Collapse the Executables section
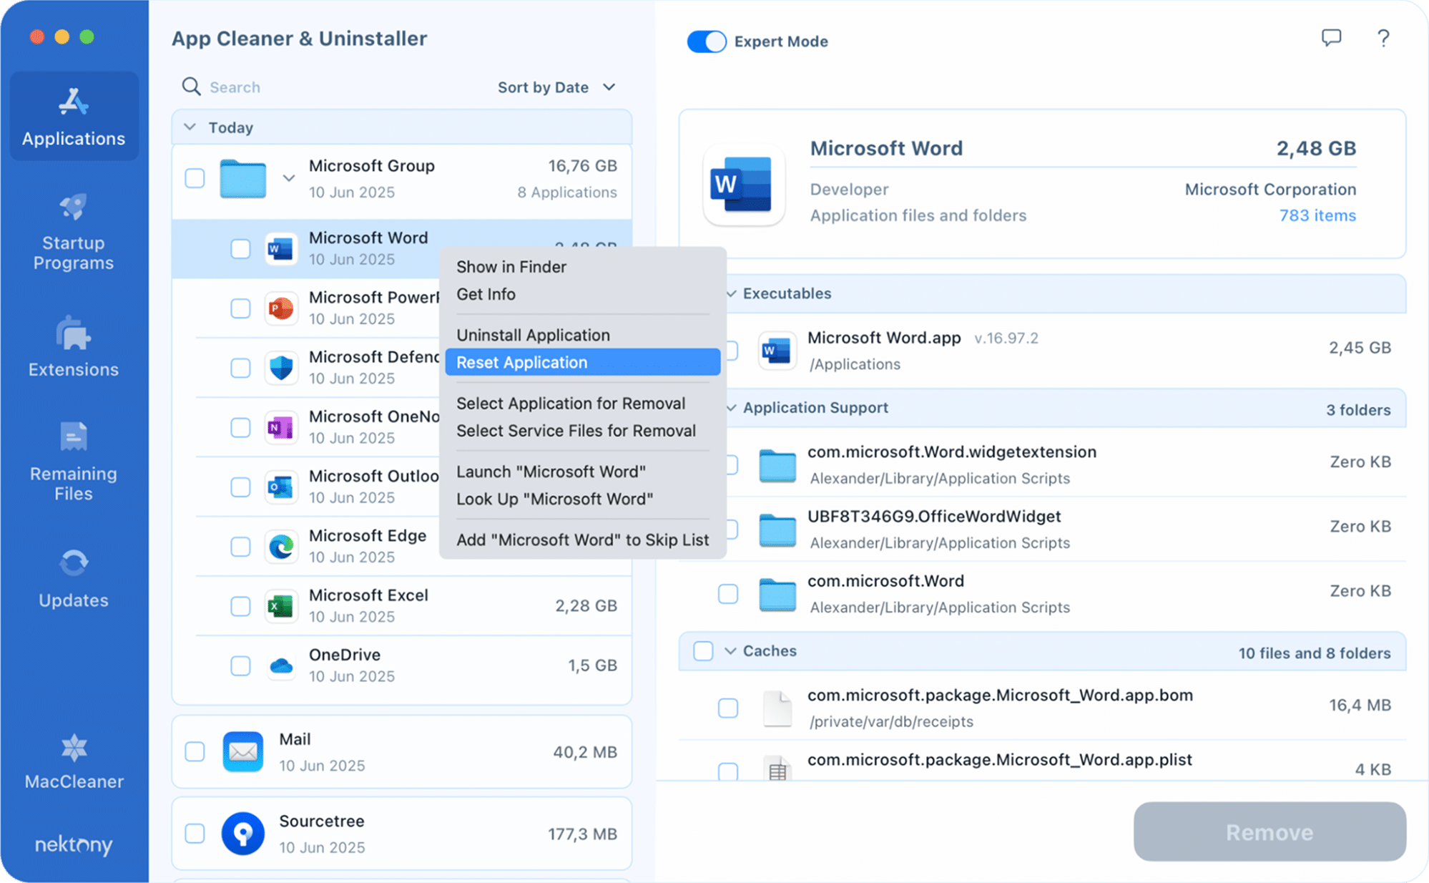 [731, 293]
